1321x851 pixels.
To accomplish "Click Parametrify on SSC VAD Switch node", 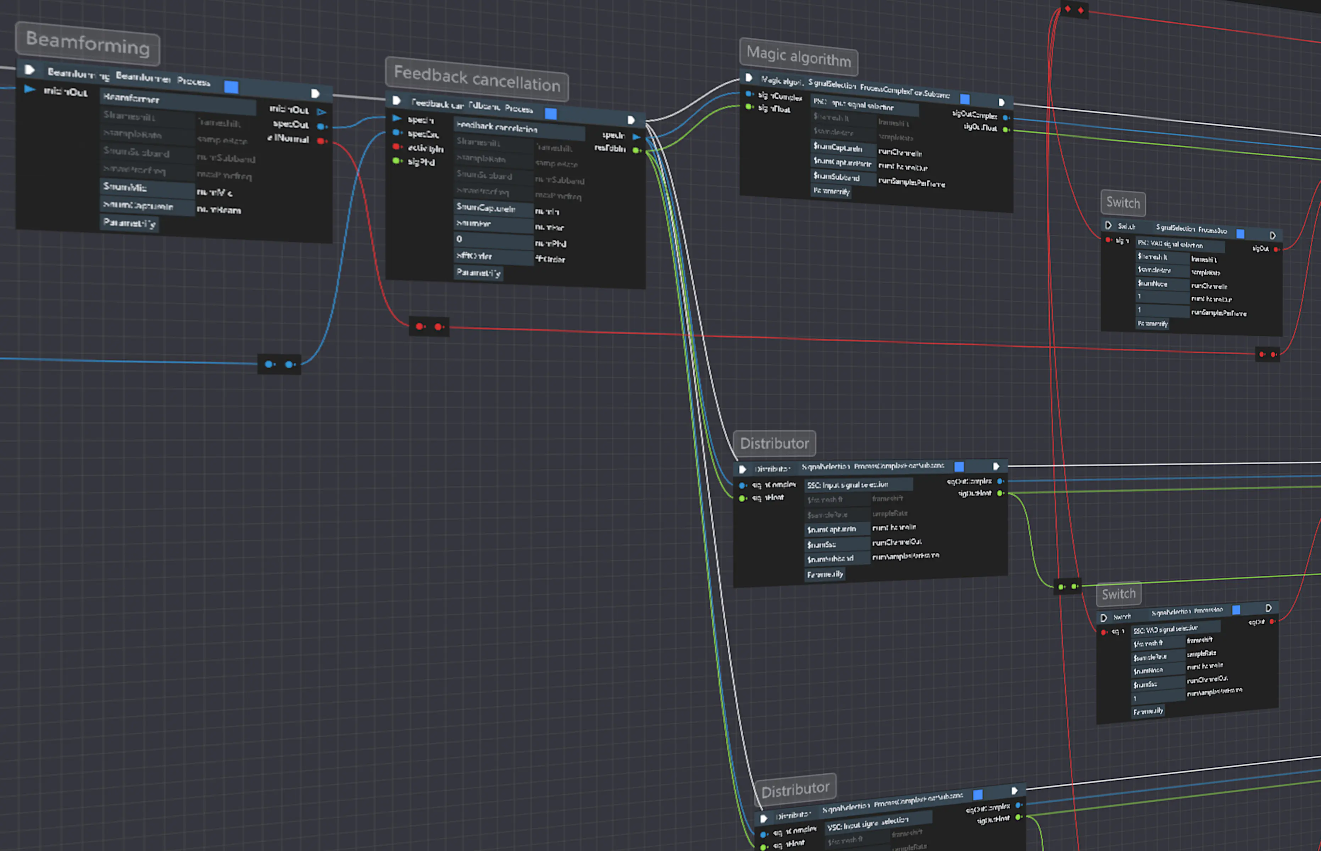I will click(x=1148, y=711).
